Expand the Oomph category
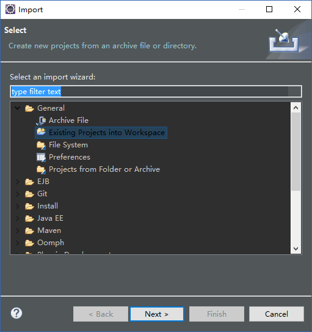This screenshot has height=332, width=312. pos(18,243)
